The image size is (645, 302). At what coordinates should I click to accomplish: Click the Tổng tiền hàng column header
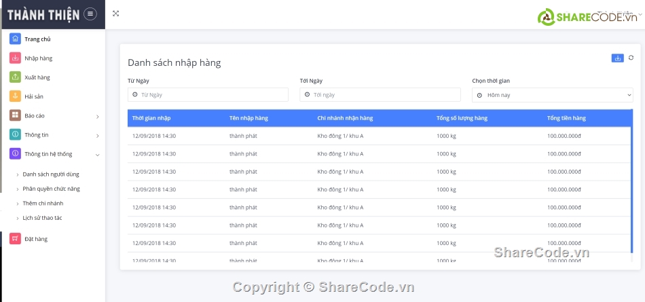[566, 118]
